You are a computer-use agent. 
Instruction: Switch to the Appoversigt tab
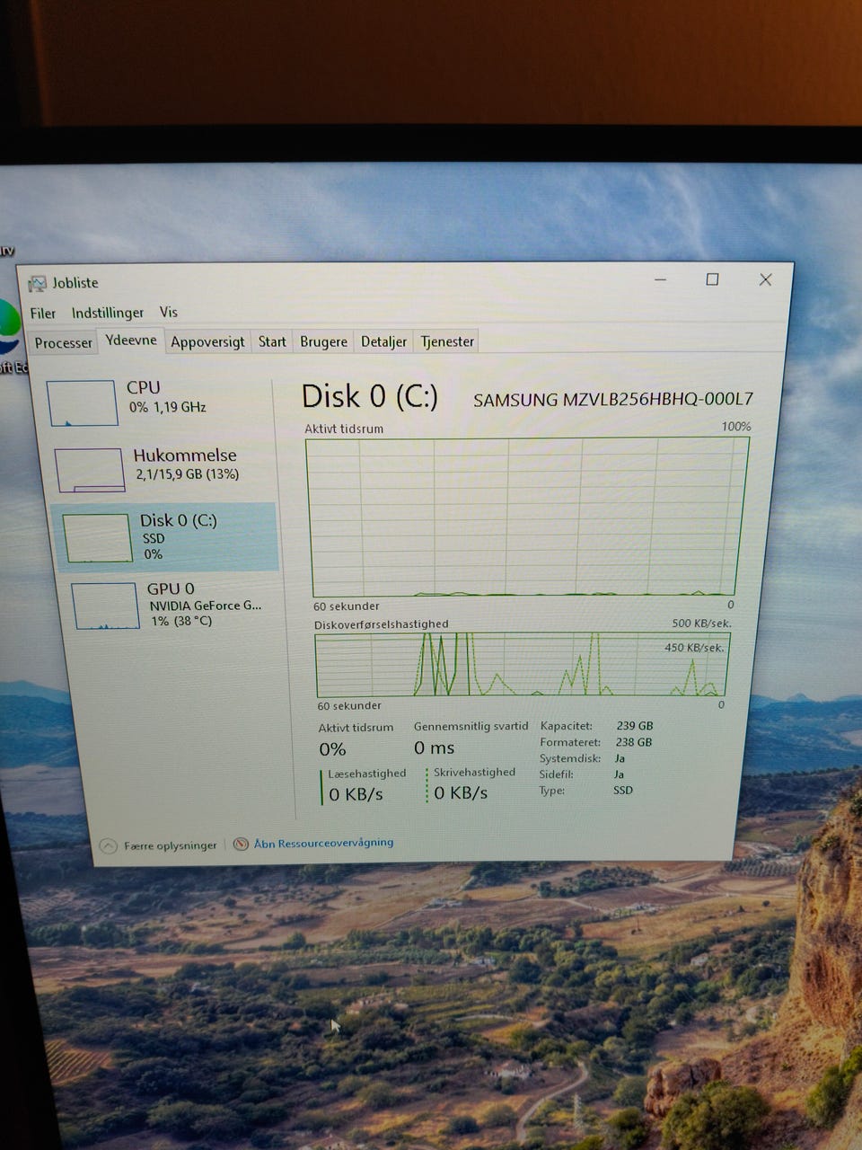pyautogui.click(x=207, y=341)
